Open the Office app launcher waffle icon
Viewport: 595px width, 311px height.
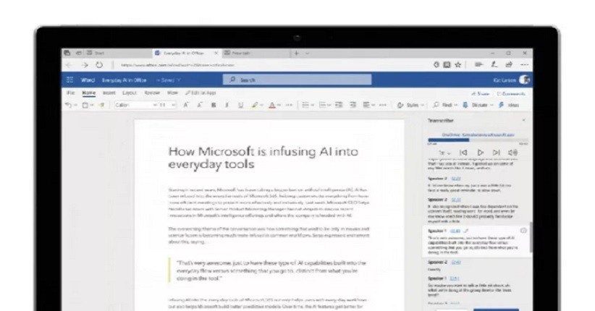[x=69, y=80]
